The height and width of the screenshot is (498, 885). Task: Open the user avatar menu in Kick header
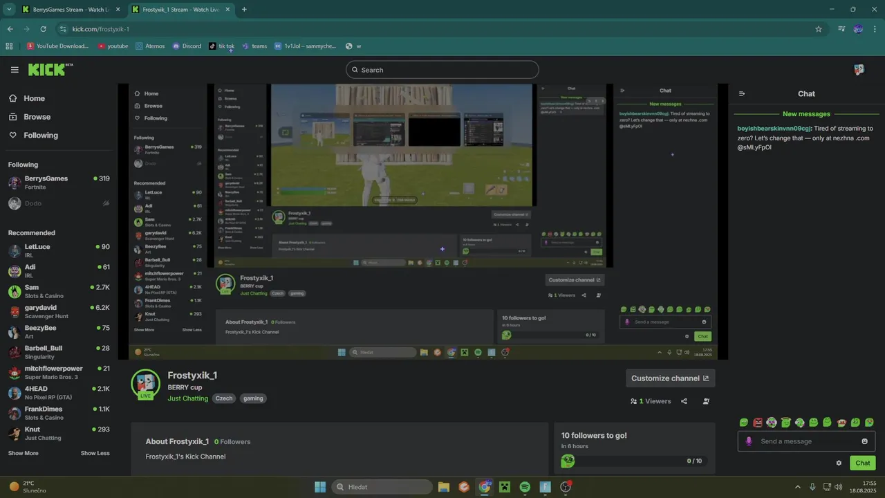859,70
